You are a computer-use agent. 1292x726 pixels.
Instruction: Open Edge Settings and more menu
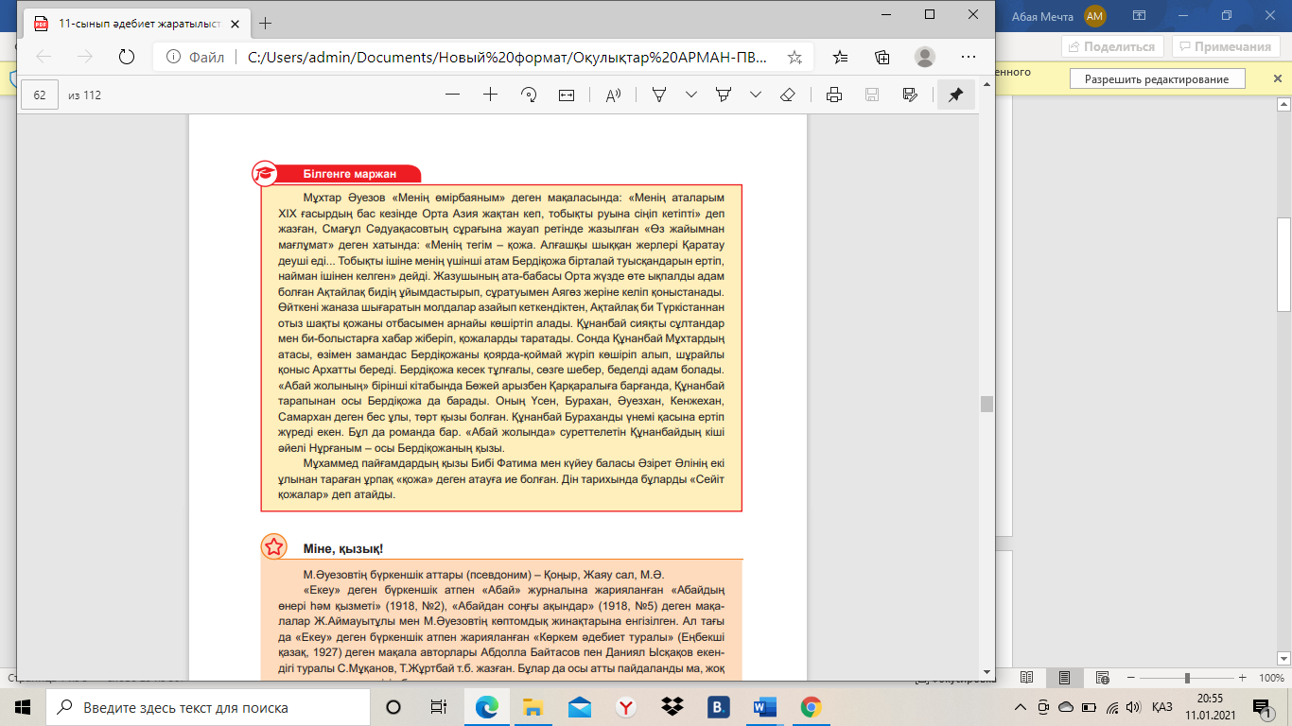pyautogui.click(x=968, y=57)
